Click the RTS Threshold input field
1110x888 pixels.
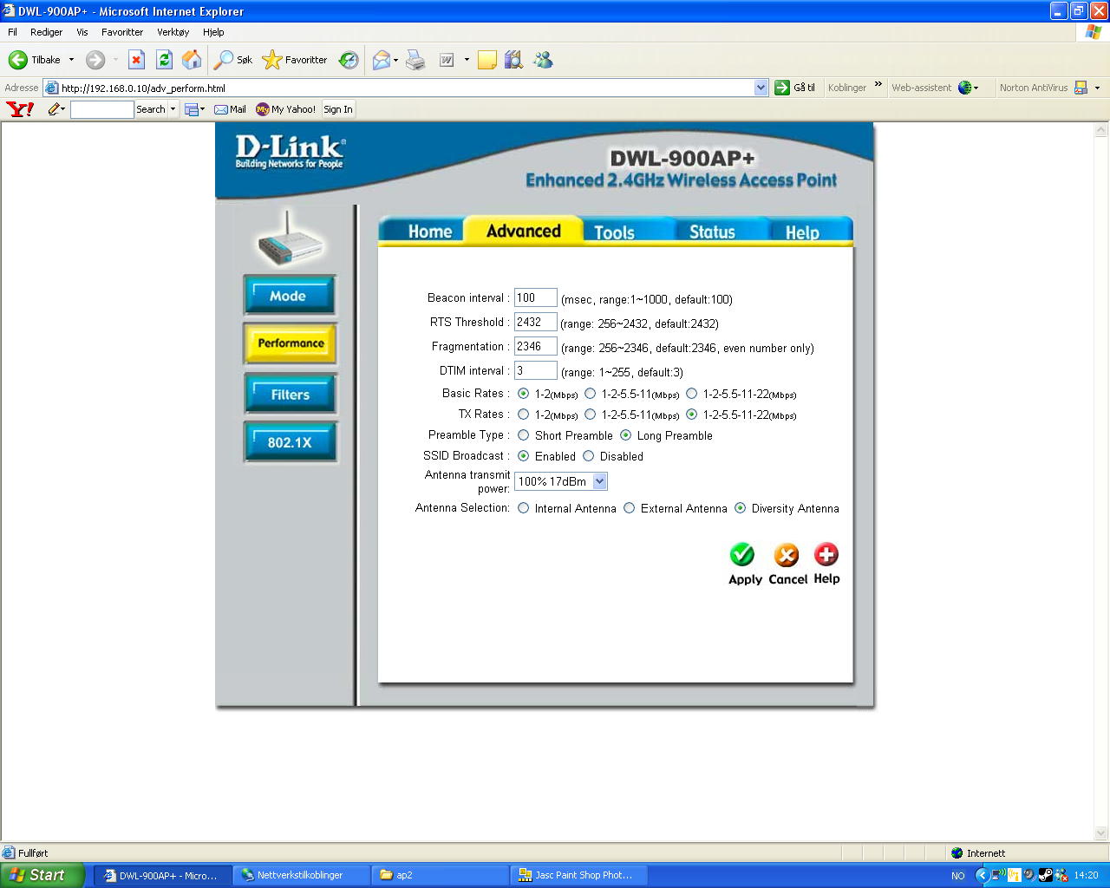pyautogui.click(x=535, y=323)
